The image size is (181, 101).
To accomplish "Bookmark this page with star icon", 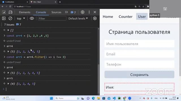I will (x=143, y=6).
